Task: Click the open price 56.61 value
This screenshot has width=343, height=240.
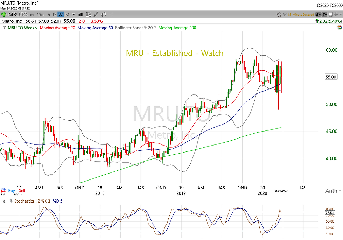Action: (x=31, y=21)
